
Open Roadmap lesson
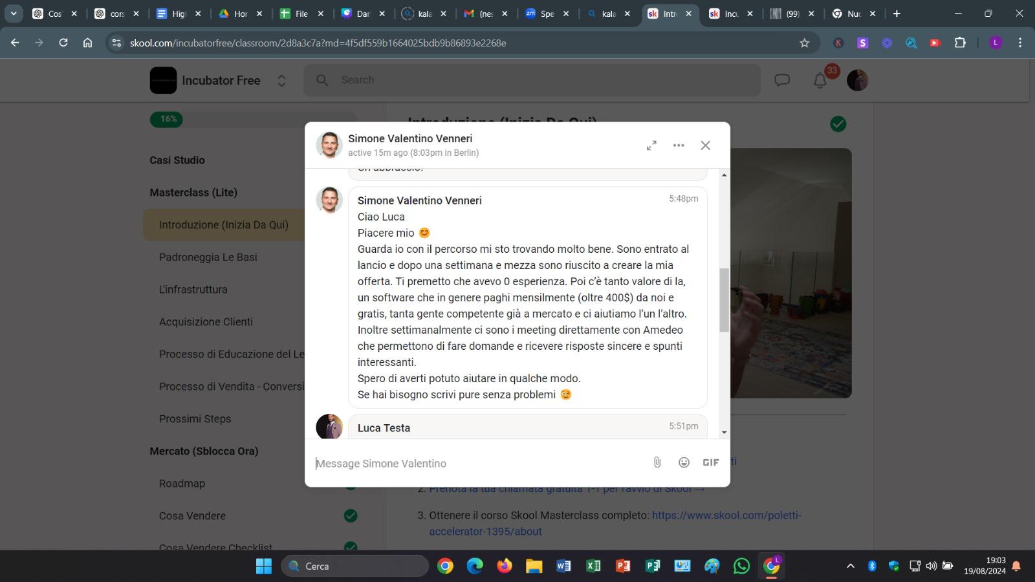click(x=182, y=483)
